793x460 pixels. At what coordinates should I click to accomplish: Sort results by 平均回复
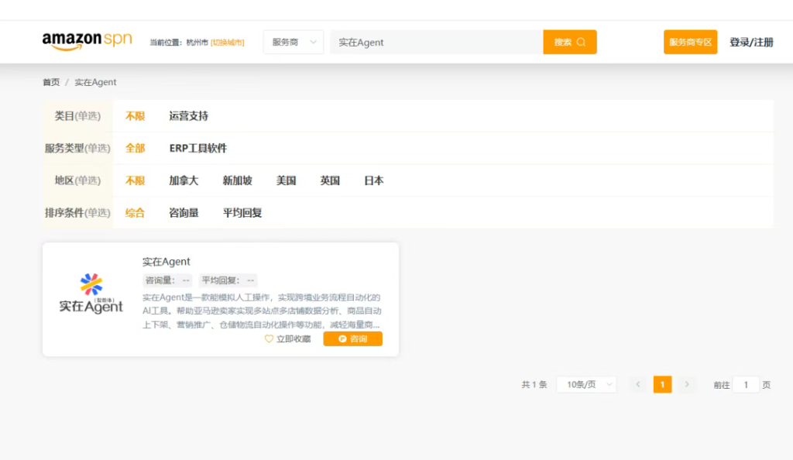click(x=242, y=212)
